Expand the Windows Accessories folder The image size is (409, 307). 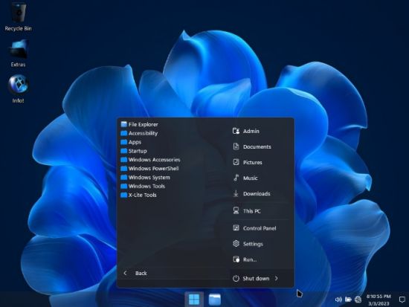coord(150,160)
